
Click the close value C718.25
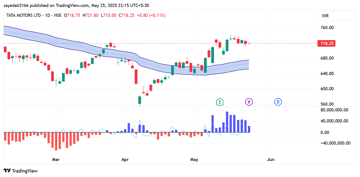(x=127, y=15)
